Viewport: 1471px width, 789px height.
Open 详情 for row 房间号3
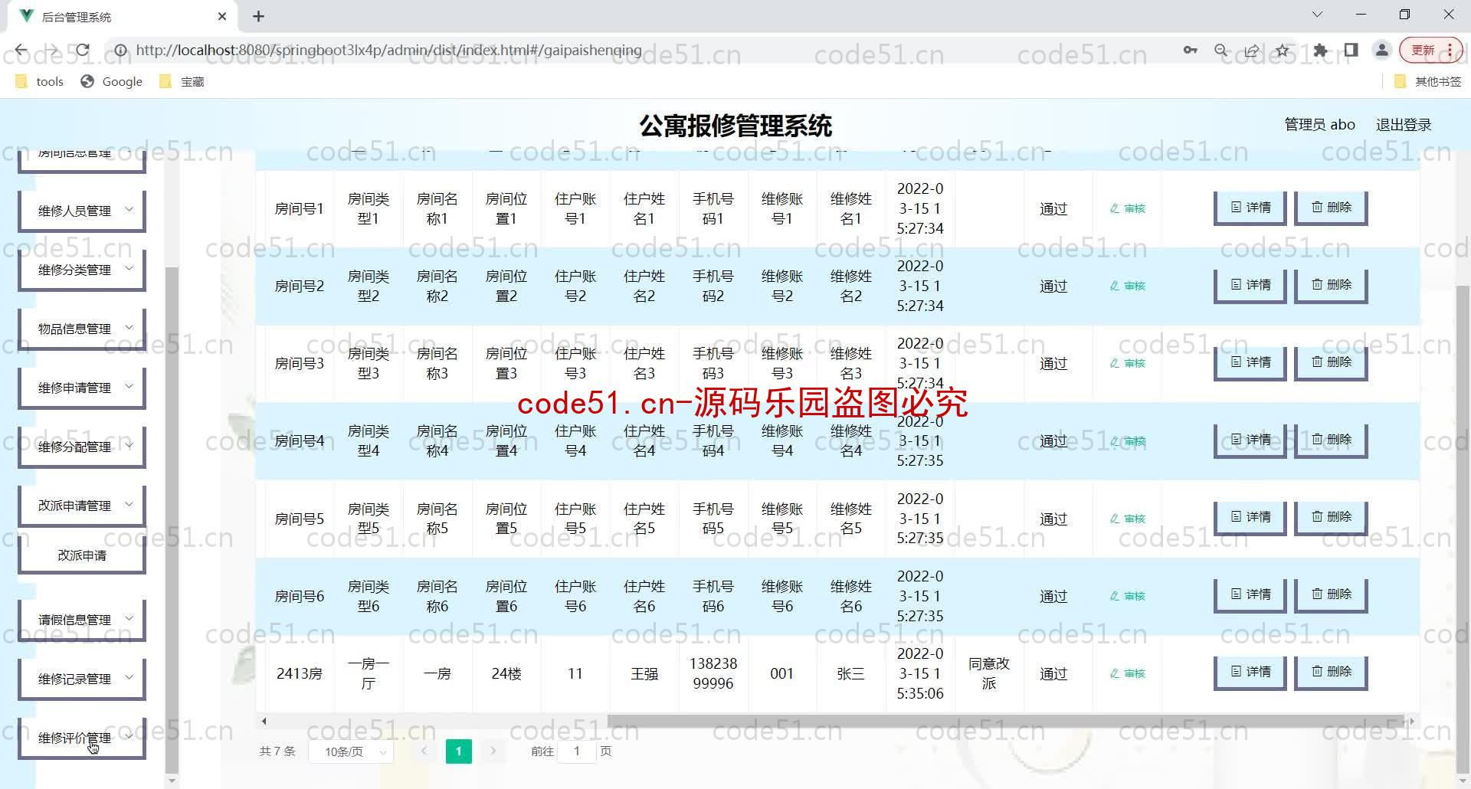(1250, 362)
